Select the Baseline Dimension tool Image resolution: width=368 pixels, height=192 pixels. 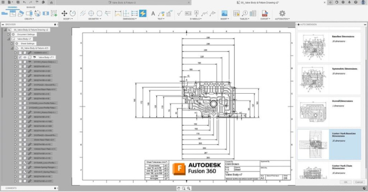pyautogui.click(x=134, y=13)
